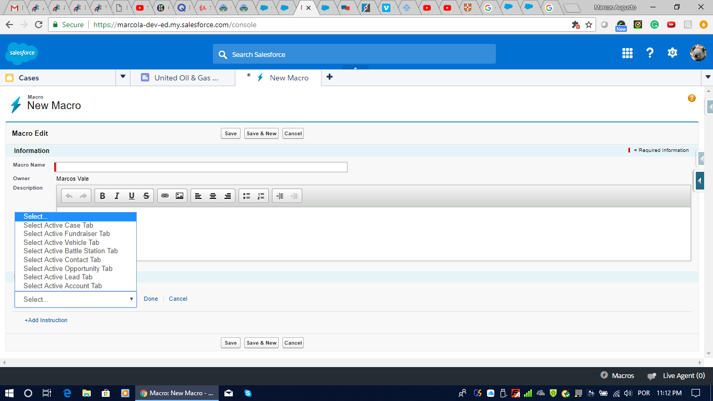
Task: Choose Select Active Opportunity Tab option
Action: point(76,268)
